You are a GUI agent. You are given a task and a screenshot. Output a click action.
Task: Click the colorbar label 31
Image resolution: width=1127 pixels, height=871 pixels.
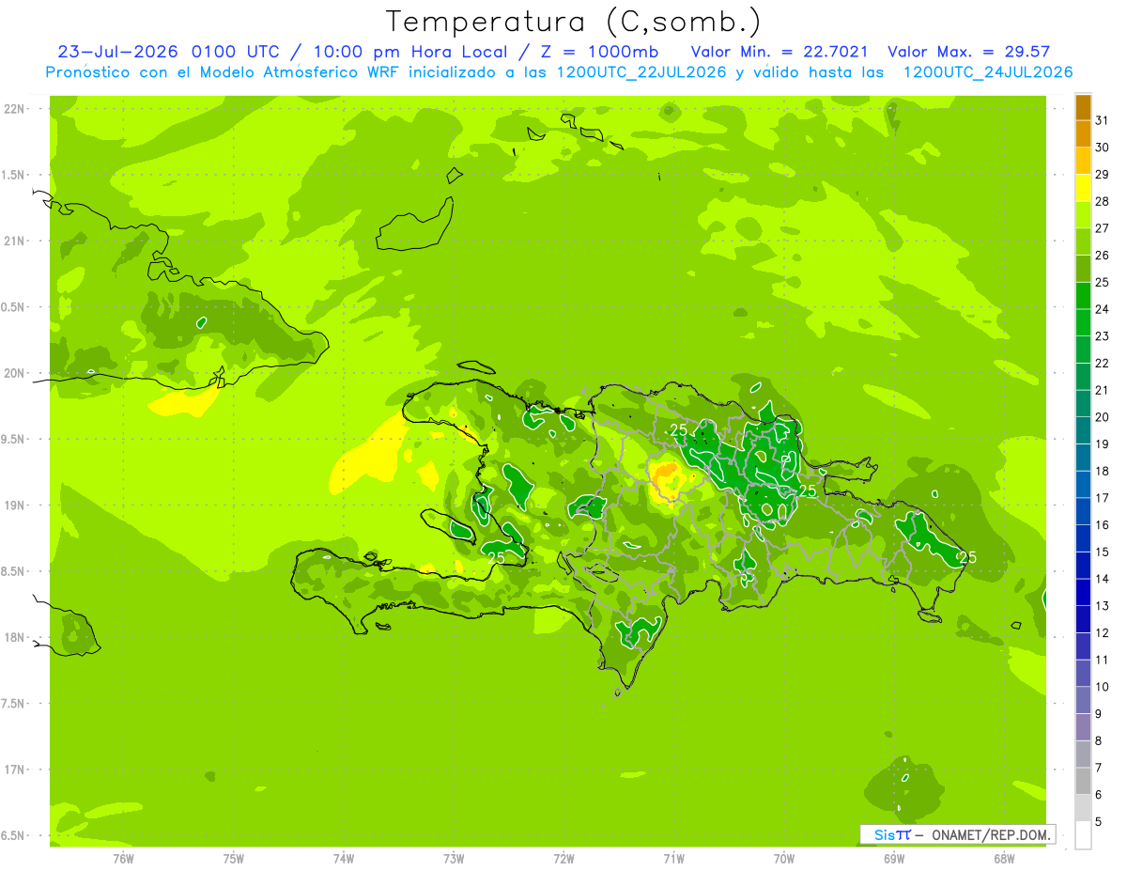coord(1103,120)
